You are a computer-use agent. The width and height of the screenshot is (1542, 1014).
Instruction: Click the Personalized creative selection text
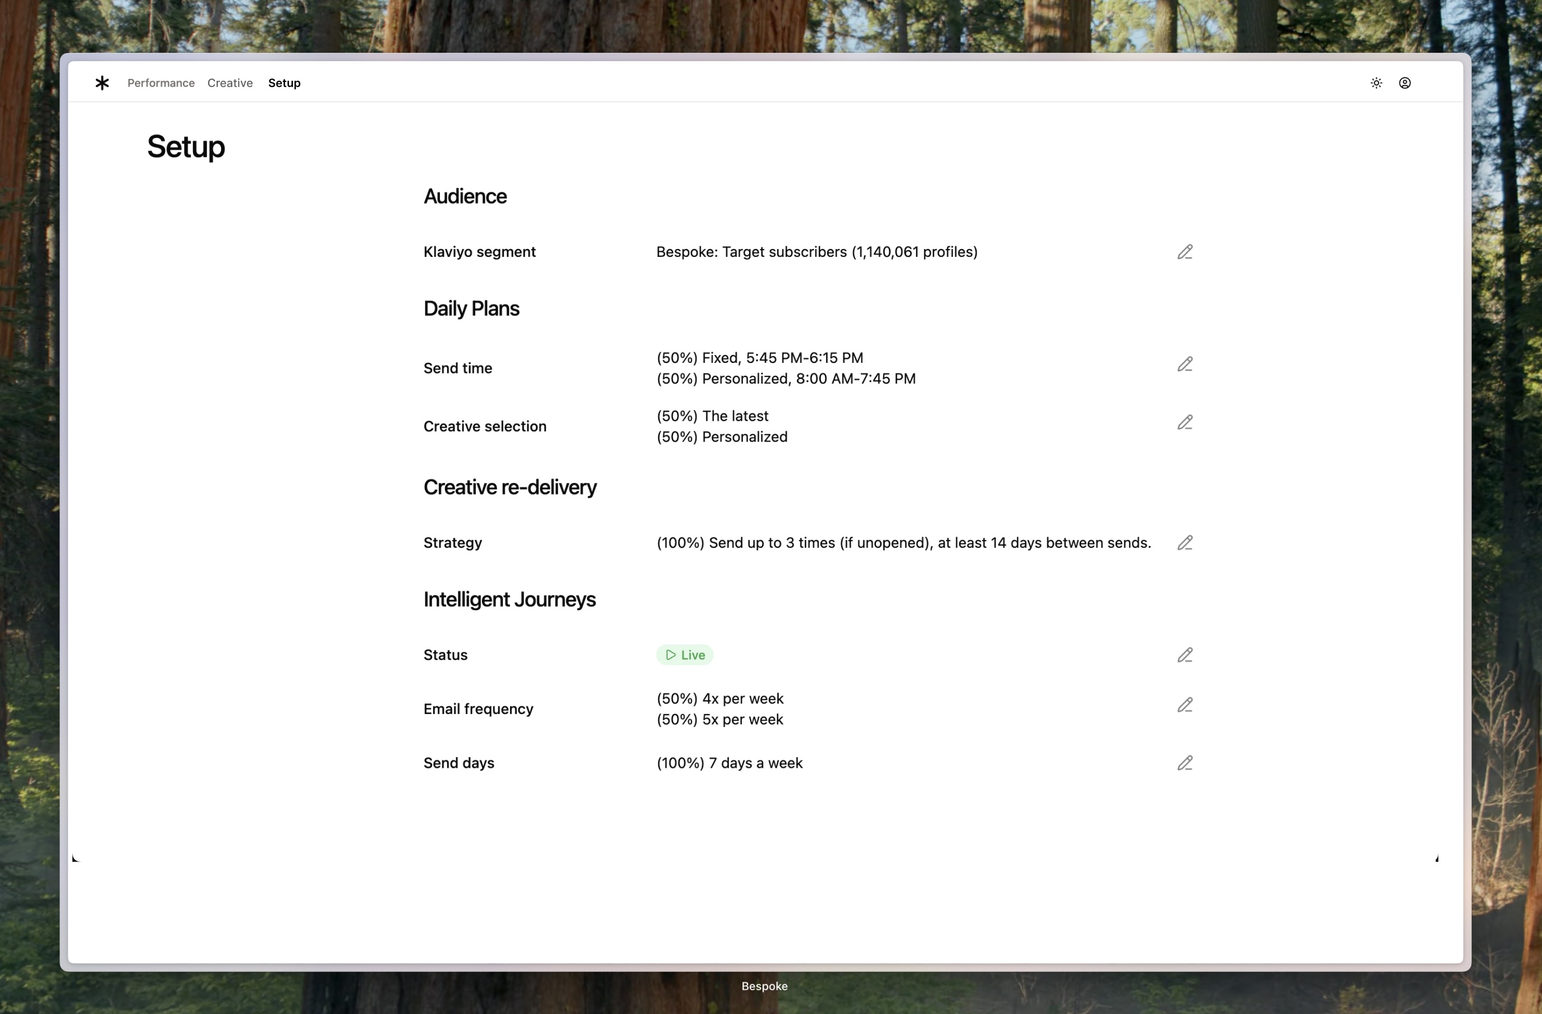click(x=722, y=437)
